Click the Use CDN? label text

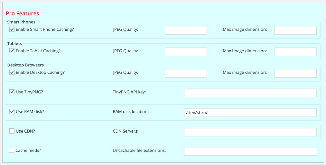[25, 131]
